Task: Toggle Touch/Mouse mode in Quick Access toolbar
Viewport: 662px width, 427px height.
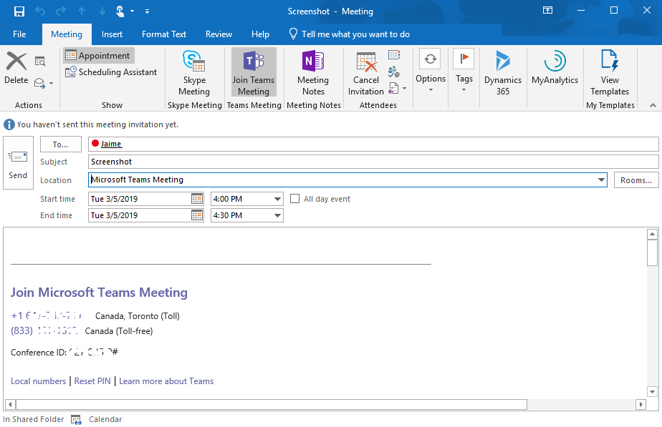Action: [120, 11]
